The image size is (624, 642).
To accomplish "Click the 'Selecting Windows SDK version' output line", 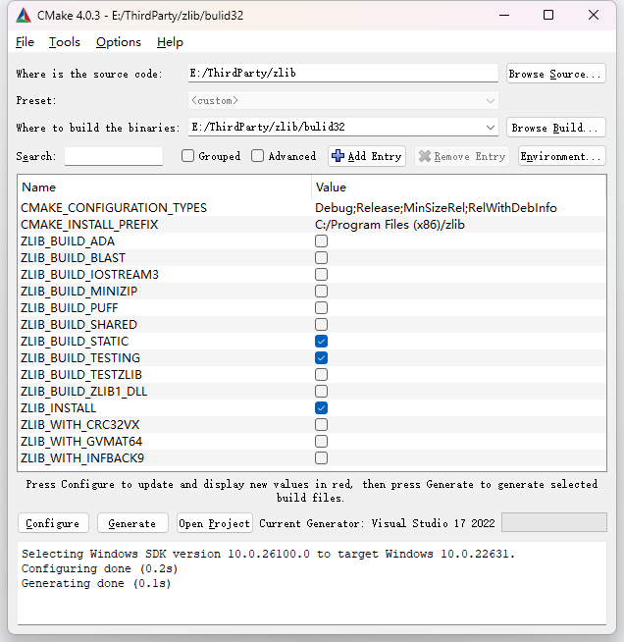I will pos(268,554).
